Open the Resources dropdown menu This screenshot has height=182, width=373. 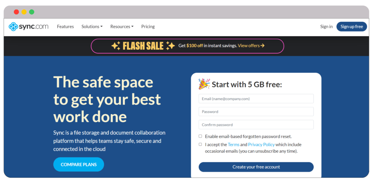pos(122,26)
